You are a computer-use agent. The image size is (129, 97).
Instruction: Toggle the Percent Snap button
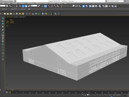pos(55,6)
